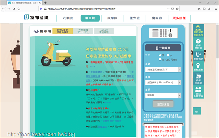
Task: Click the calculator machine illustration
Action: pyautogui.click(x=163, y=33)
